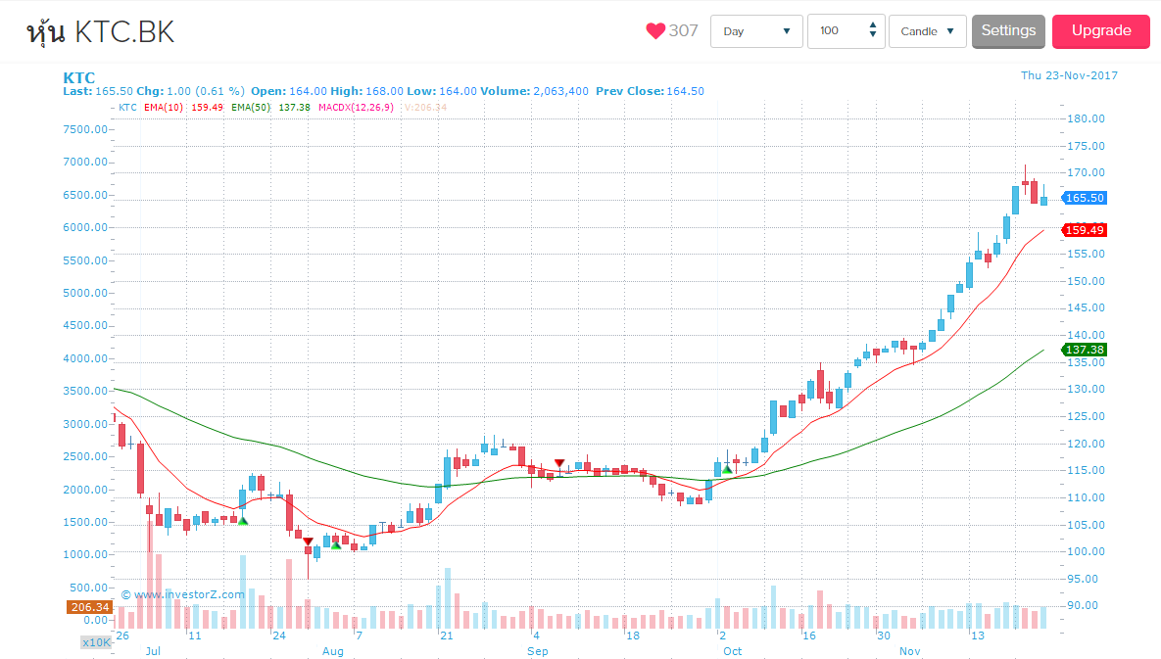Click the 100.00 price axis label

[x=1086, y=551]
